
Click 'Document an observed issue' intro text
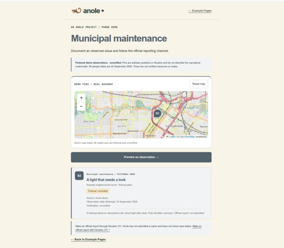tap(120, 51)
